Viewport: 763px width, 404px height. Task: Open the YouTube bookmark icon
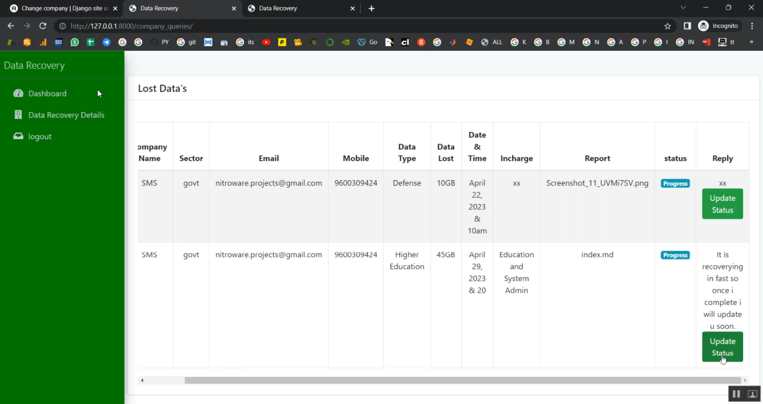[x=266, y=42]
